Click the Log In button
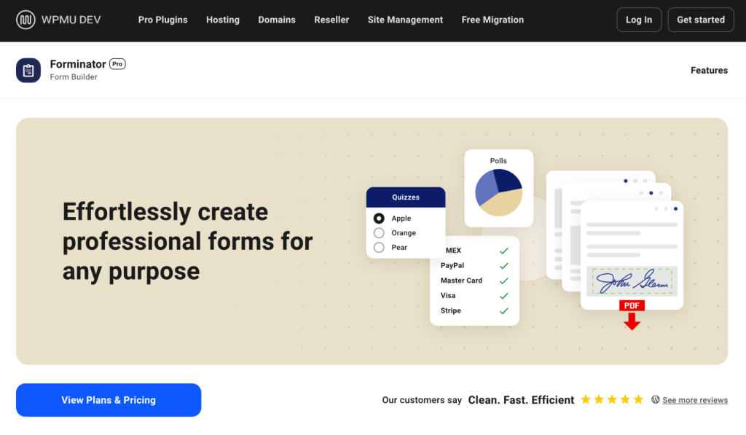Screen dimensions: 746x435 [638, 20]
